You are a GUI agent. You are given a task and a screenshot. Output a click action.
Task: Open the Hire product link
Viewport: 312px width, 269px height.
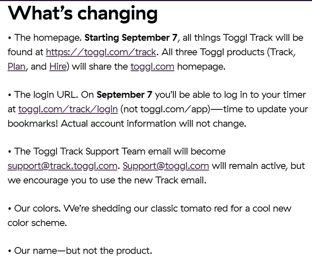coord(58,67)
